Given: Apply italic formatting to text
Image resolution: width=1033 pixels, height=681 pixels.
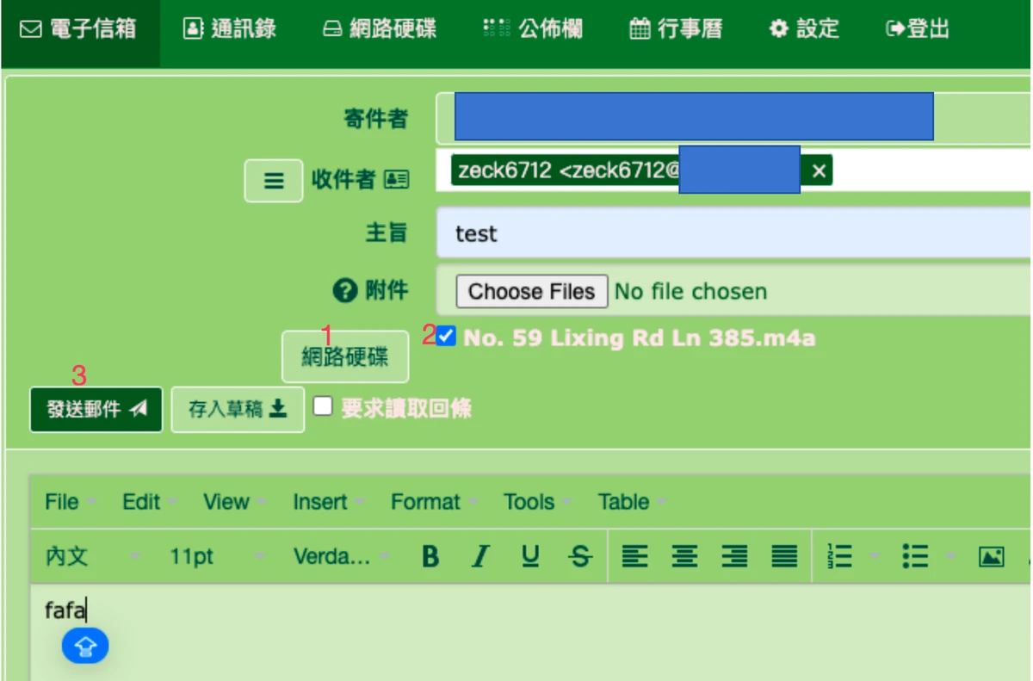Looking at the screenshot, I should 480,557.
